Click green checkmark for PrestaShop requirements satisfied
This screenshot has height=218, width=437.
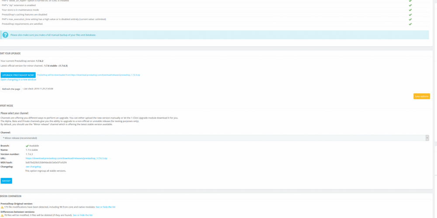coord(410,24)
